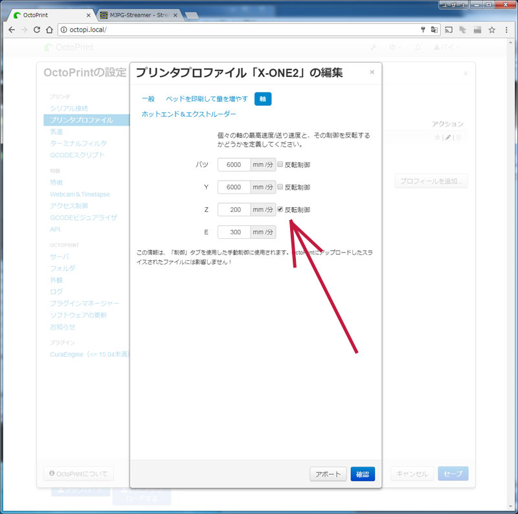Click the Y axis speed field 6000
The height and width of the screenshot is (514, 518).
[234, 187]
